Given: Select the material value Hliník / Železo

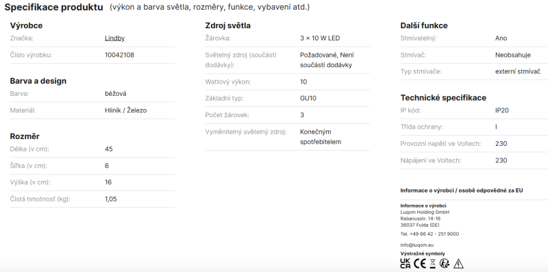Looking at the screenshot, I should coord(126,110).
